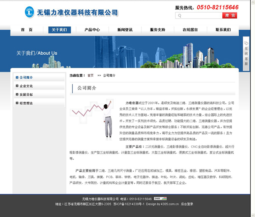
Task: Click the 苏ICP备10214339号-1 footer text
Action: point(129,204)
